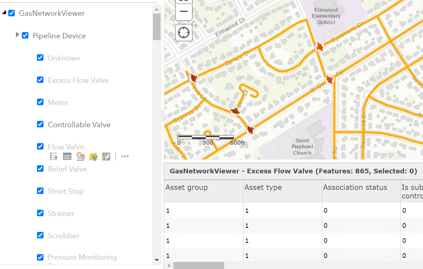Toggle the Meter layer checkbox
The image size is (423, 269).
click(40, 102)
